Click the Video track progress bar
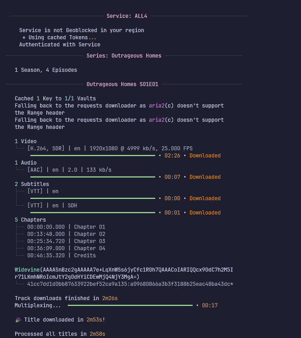Viewport: 301px width, 338px height. point(93,156)
